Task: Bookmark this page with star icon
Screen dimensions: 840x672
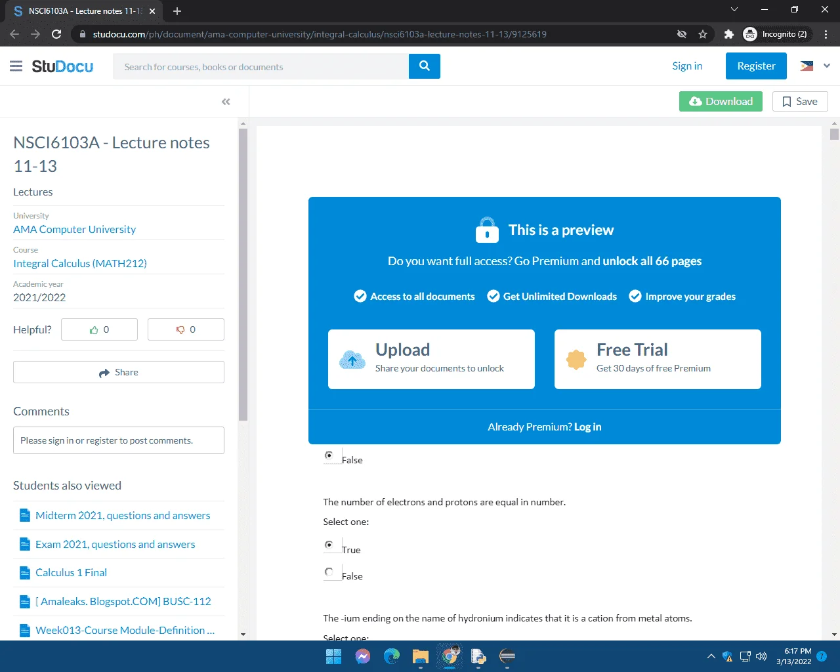Action: click(x=703, y=34)
